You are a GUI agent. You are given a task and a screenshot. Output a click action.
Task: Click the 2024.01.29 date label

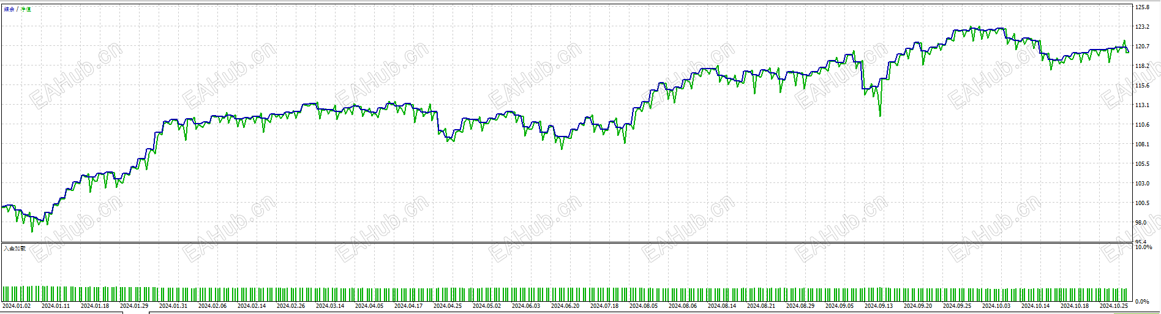[x=134, y=306]
